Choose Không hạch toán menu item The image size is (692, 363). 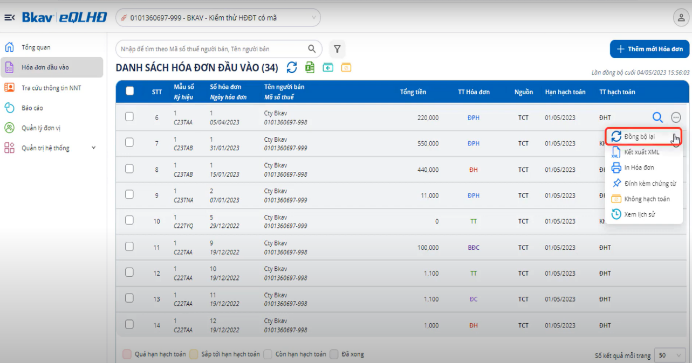(644, 199)
